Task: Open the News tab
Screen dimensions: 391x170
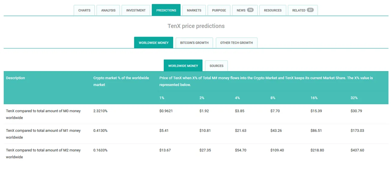Action: click(x=245, y=10)
